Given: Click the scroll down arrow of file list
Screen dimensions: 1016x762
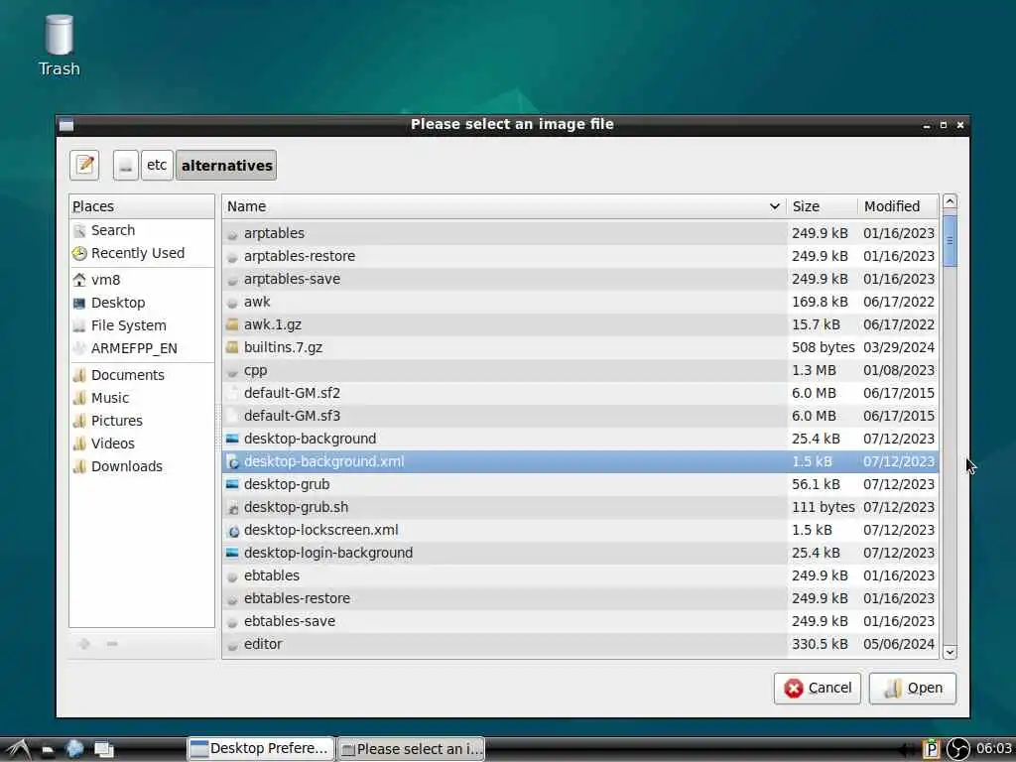Looking at the screenshot, I should point(950,653).
